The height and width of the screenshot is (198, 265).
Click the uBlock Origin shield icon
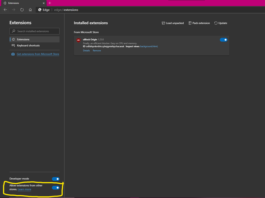pyautogui.click(x=79, y=40)
